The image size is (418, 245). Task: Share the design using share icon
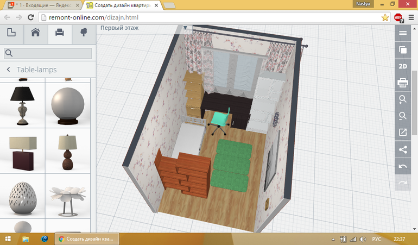[x=403, y=149]
